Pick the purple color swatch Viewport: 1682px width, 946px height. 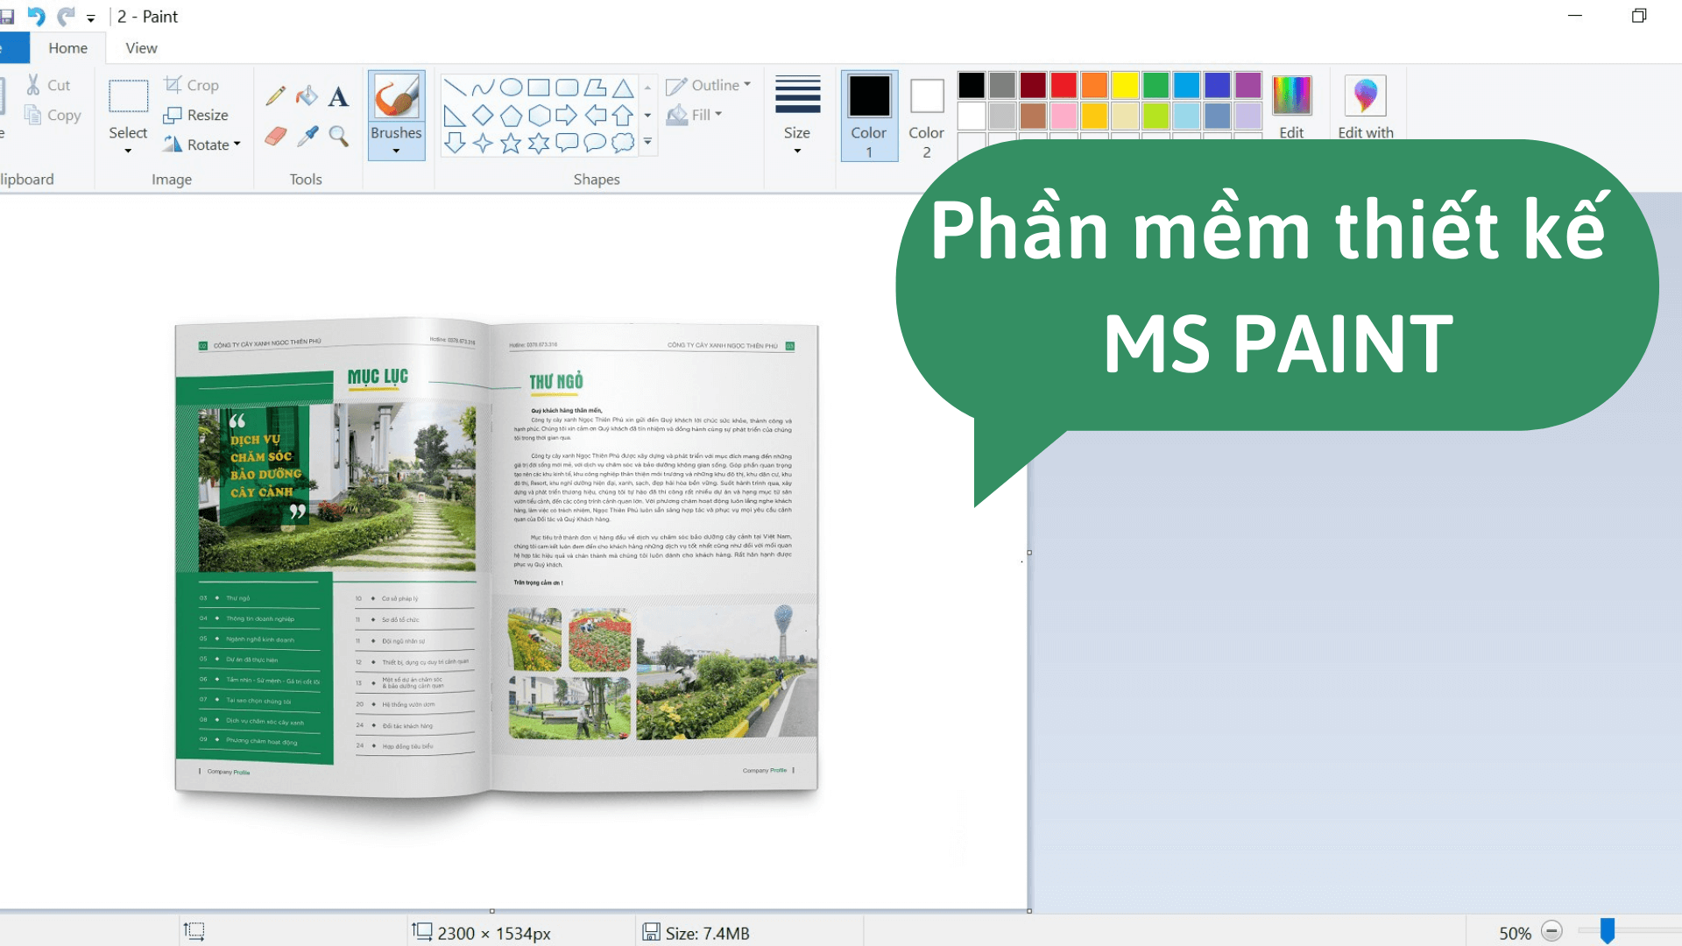coord(1247,85)
